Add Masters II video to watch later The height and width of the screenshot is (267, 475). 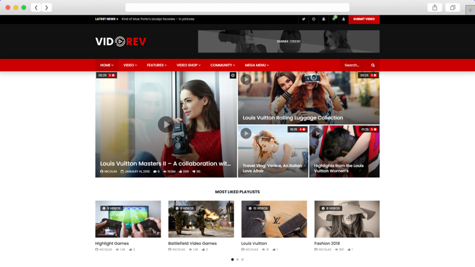(233, 76)
